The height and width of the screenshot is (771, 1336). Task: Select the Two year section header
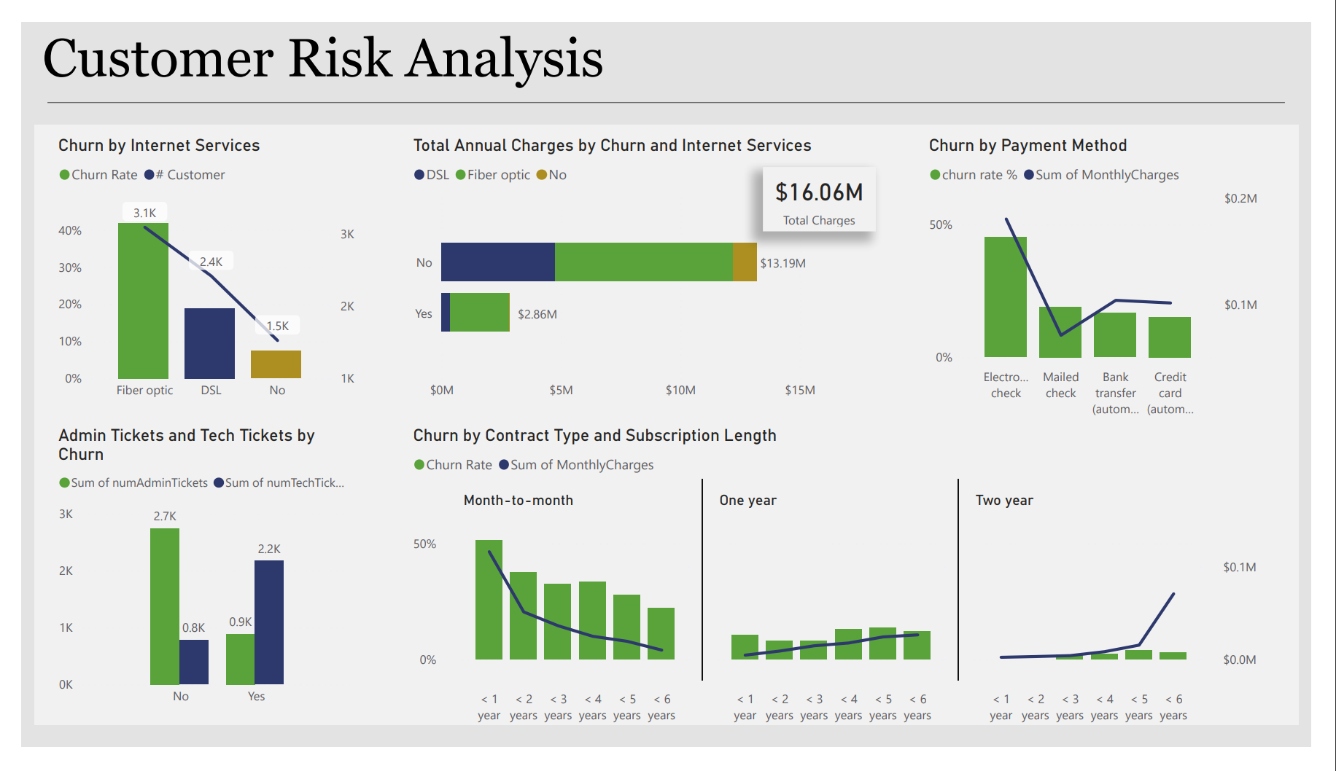[1003, 500]
